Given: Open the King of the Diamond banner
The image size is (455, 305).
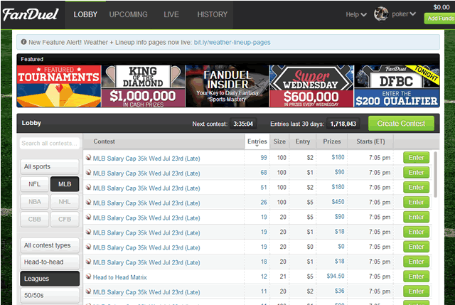Looking at the screenshot, I should [x=143, y=86].
